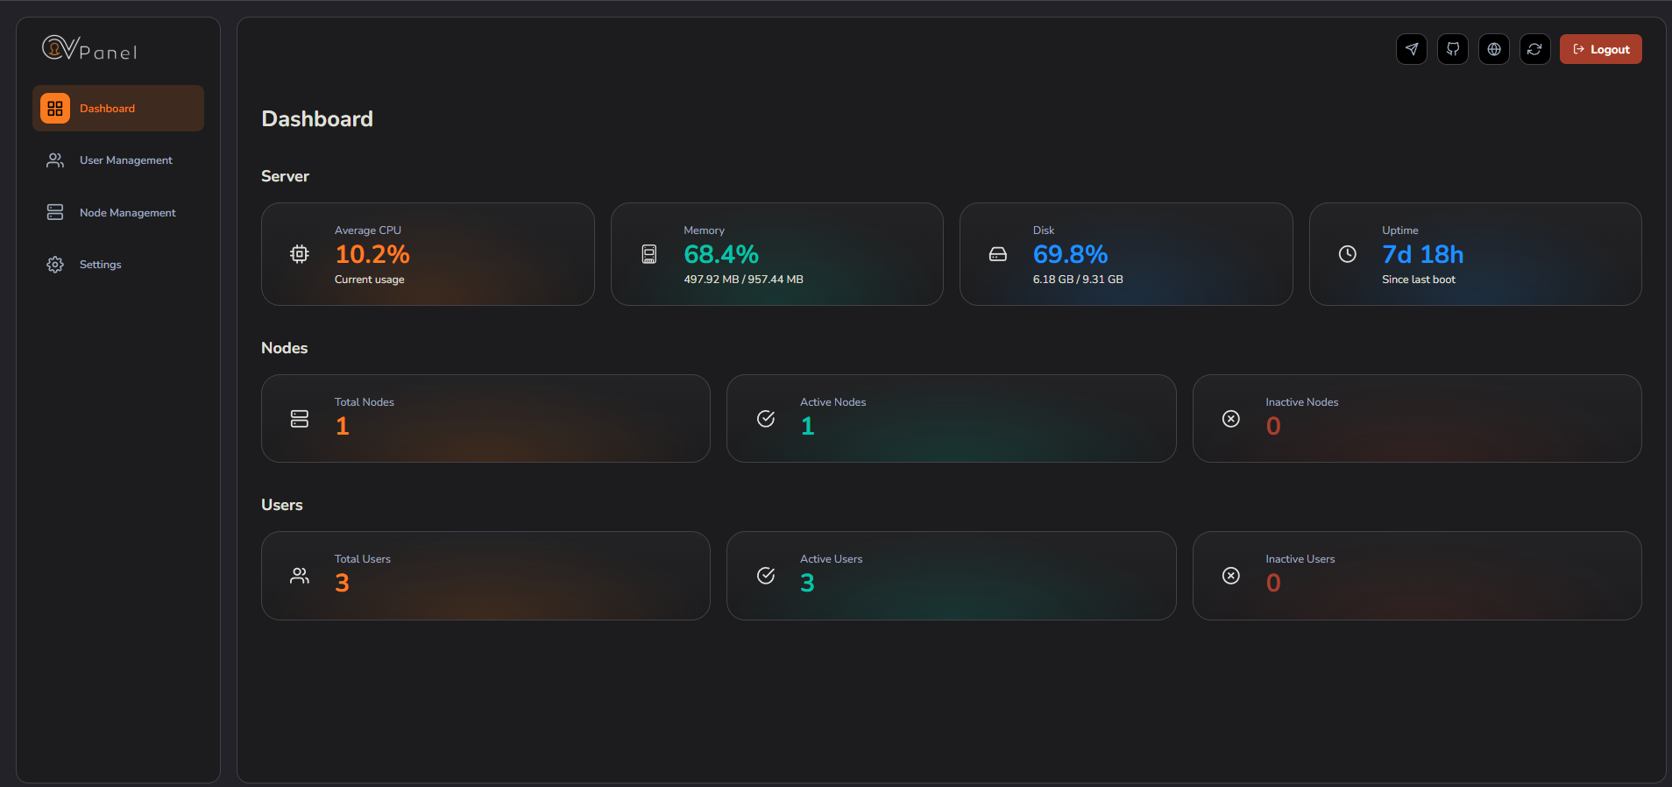Viewport: 1672px width, 787px height.
Task: Open the Telegram link icon
Action: [x=1412, y=49]
